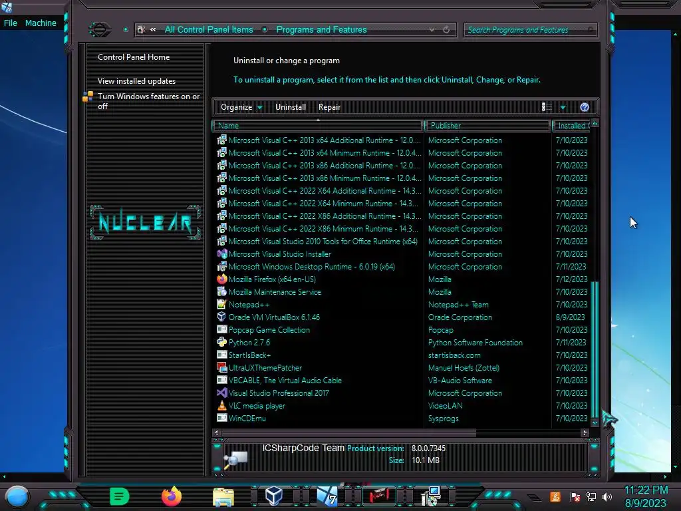The image size is (681, 511).
Task: Open Control Panel Home link
Action: pyautogui.click(x=133, y=57)
